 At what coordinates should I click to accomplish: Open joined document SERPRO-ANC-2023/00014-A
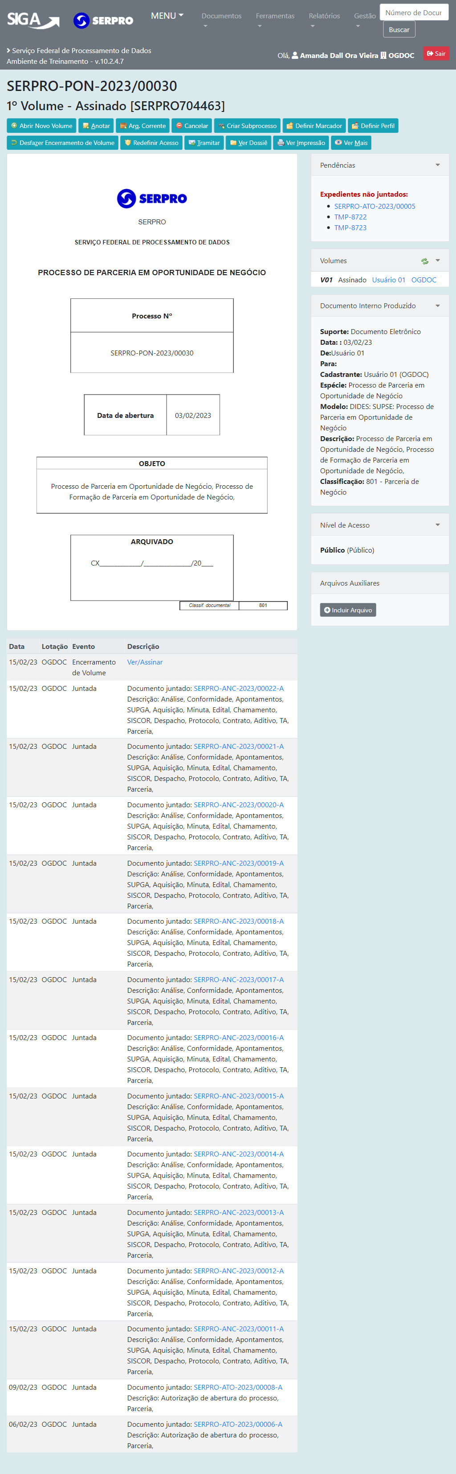(238, 1154)
